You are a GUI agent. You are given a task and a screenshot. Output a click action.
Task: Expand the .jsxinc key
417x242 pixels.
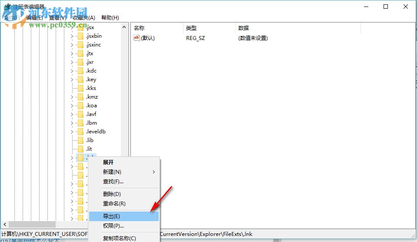tap(72, 45)
